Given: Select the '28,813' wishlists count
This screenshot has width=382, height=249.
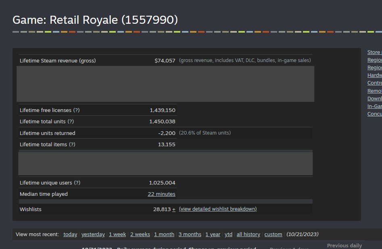Looking at the screenshot, I should pyautogui.click(x=162, y=210).
